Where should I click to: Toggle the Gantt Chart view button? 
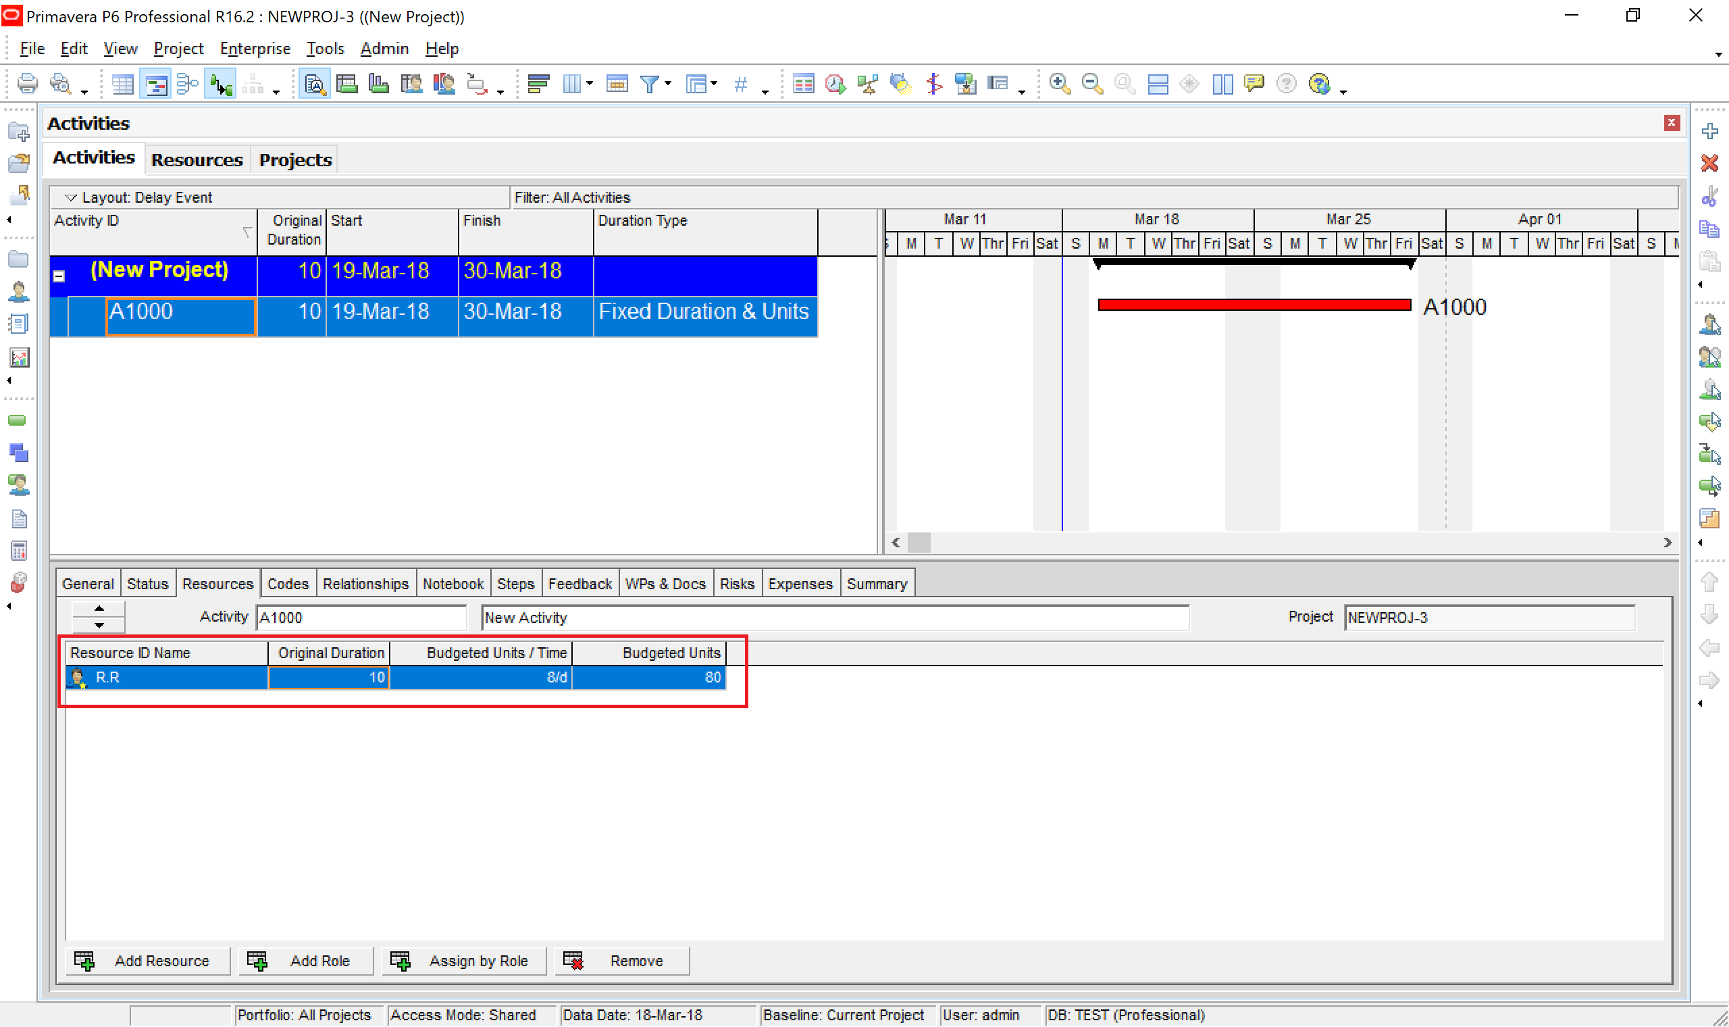[155, 84]
